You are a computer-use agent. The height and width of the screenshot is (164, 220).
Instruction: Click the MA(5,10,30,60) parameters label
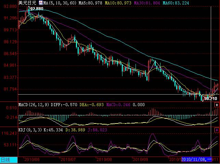tap(60, 3)
